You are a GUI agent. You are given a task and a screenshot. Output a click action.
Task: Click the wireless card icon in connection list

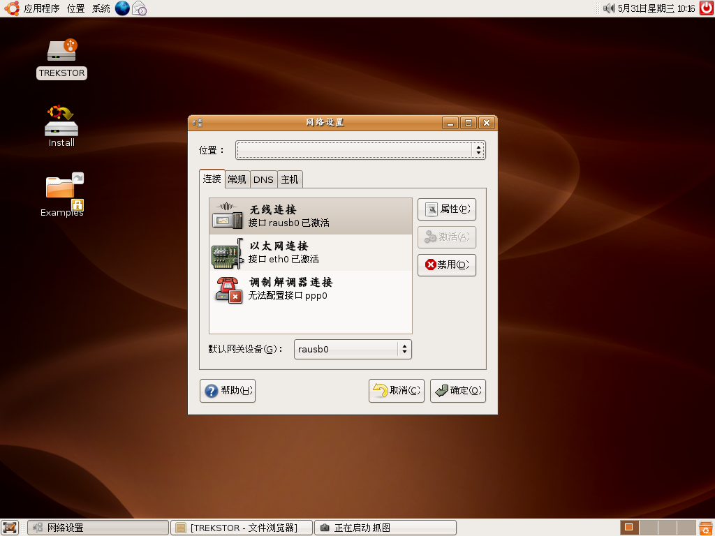(227, 216)
